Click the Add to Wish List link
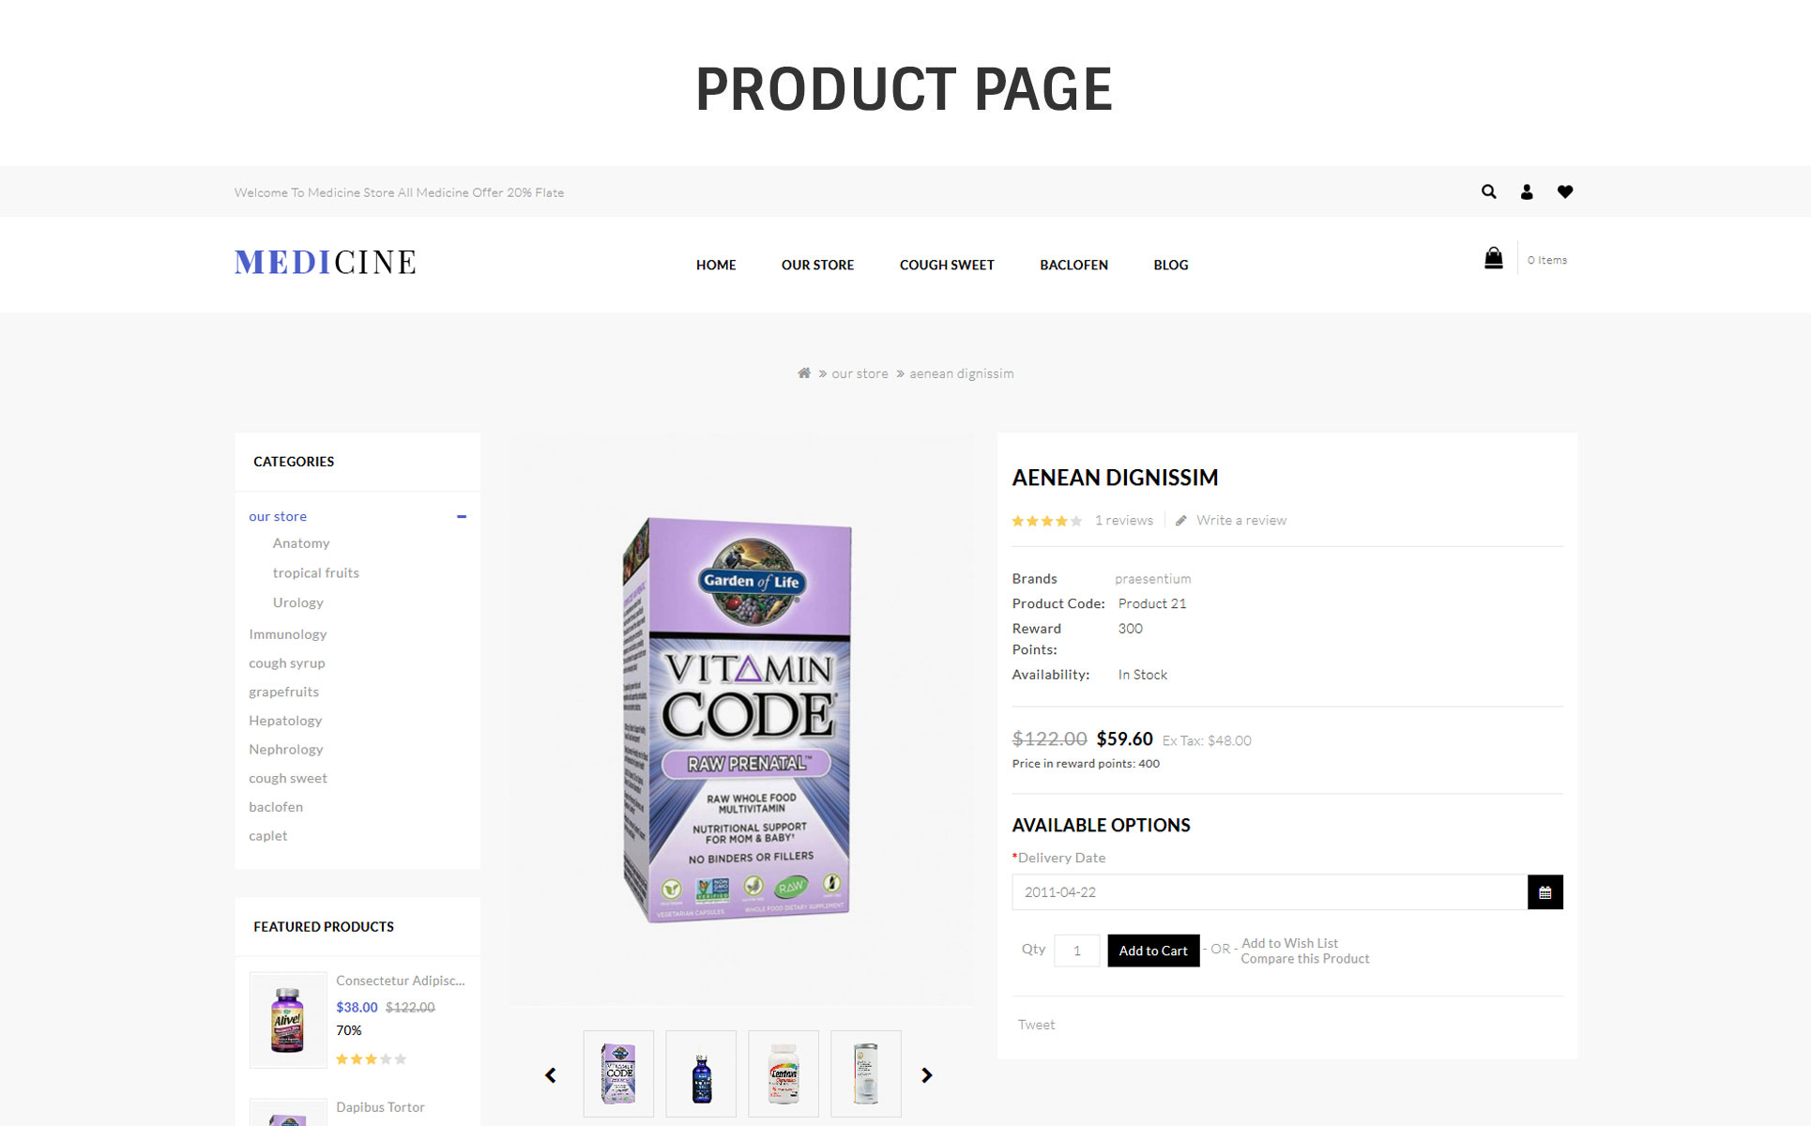The height and width of the screenshot is (1126, 1811). coord(1289,943)
